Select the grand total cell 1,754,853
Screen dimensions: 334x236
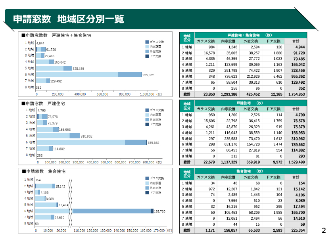296,94
